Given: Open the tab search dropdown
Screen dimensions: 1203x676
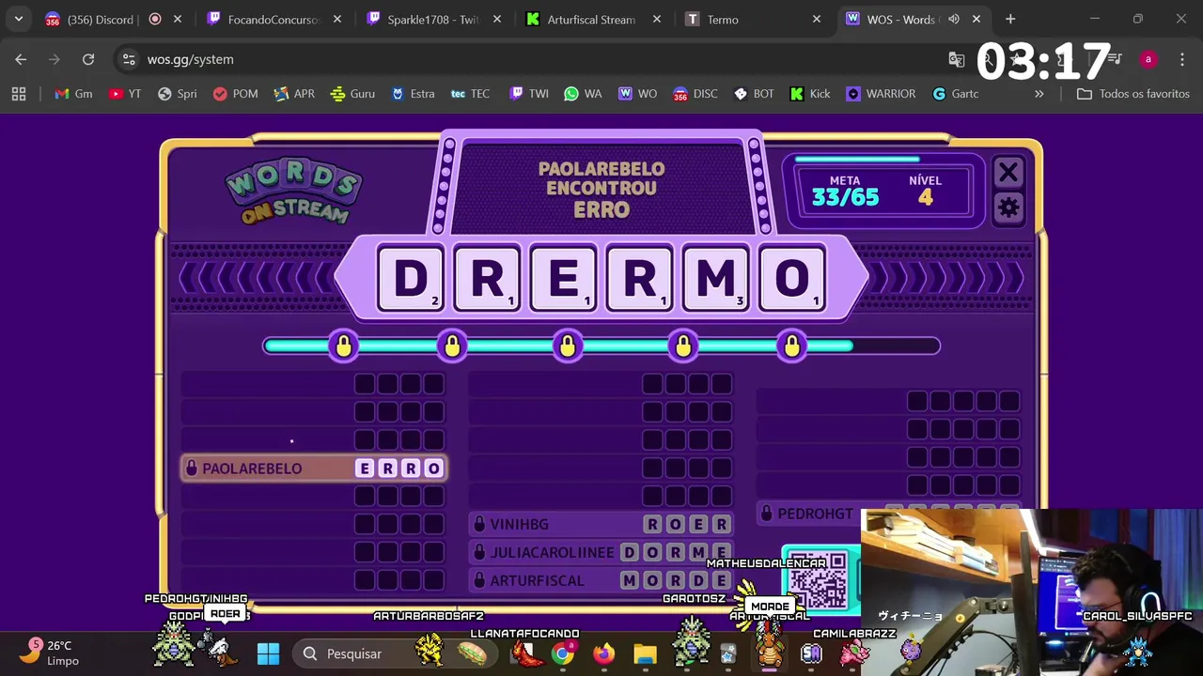Looking at the screenshot, I should tap(18, 19).
